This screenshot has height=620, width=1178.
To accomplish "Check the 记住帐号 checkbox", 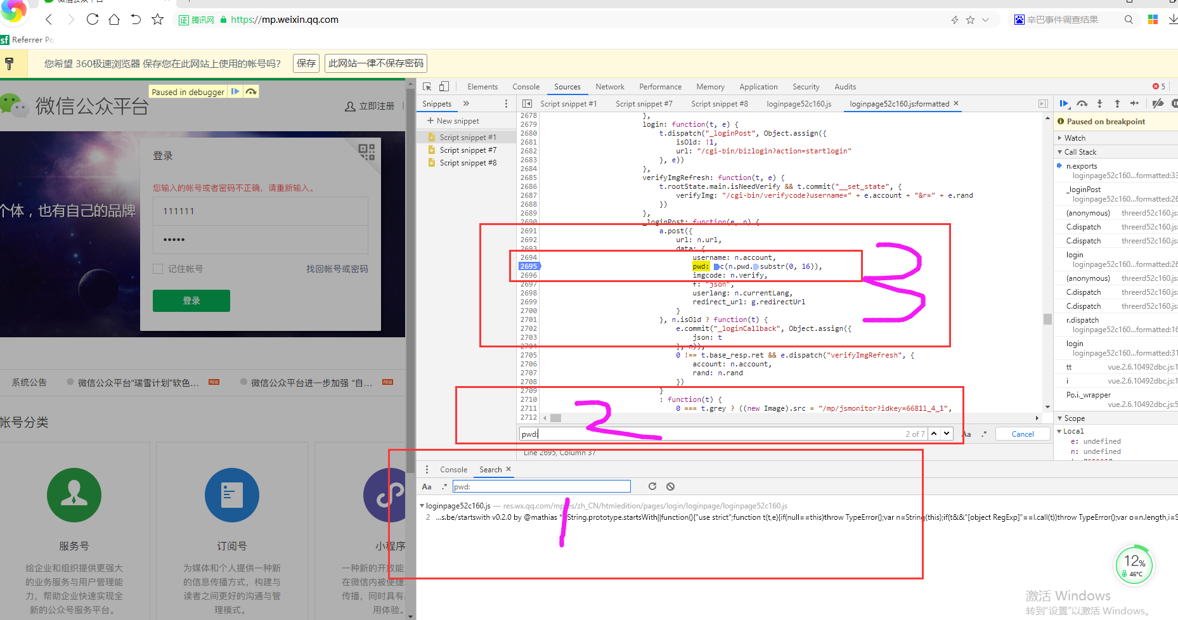I will 158,269.
